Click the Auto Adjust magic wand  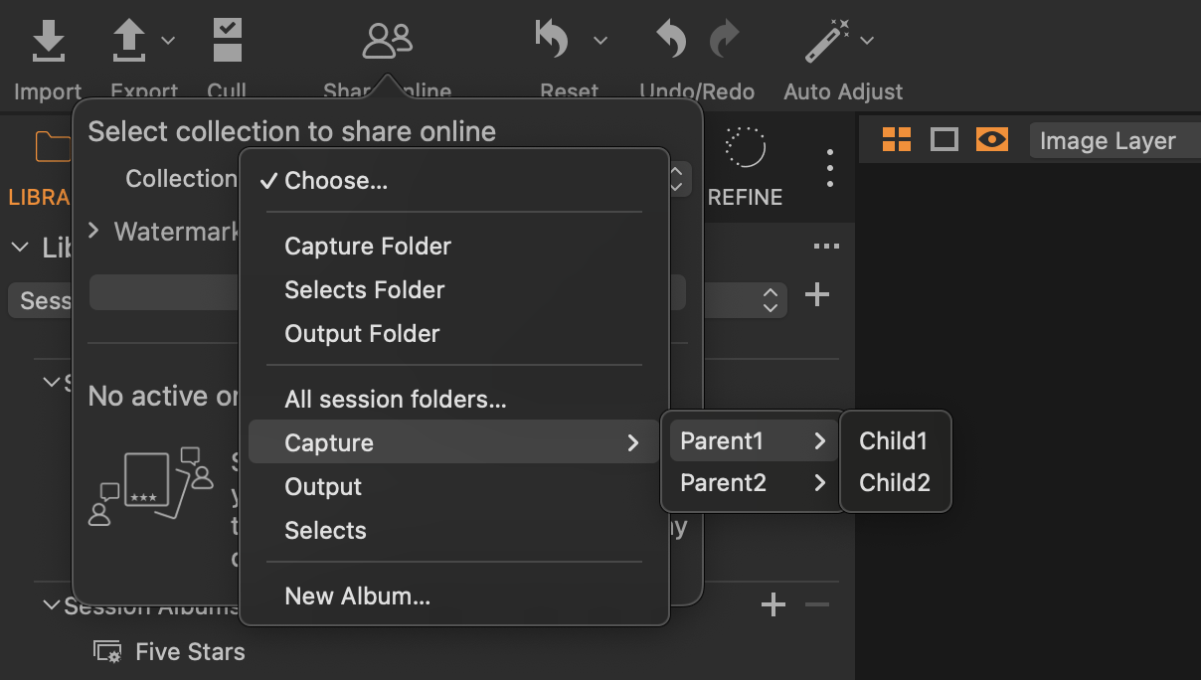pyautogui.click(x=828, y=42)
